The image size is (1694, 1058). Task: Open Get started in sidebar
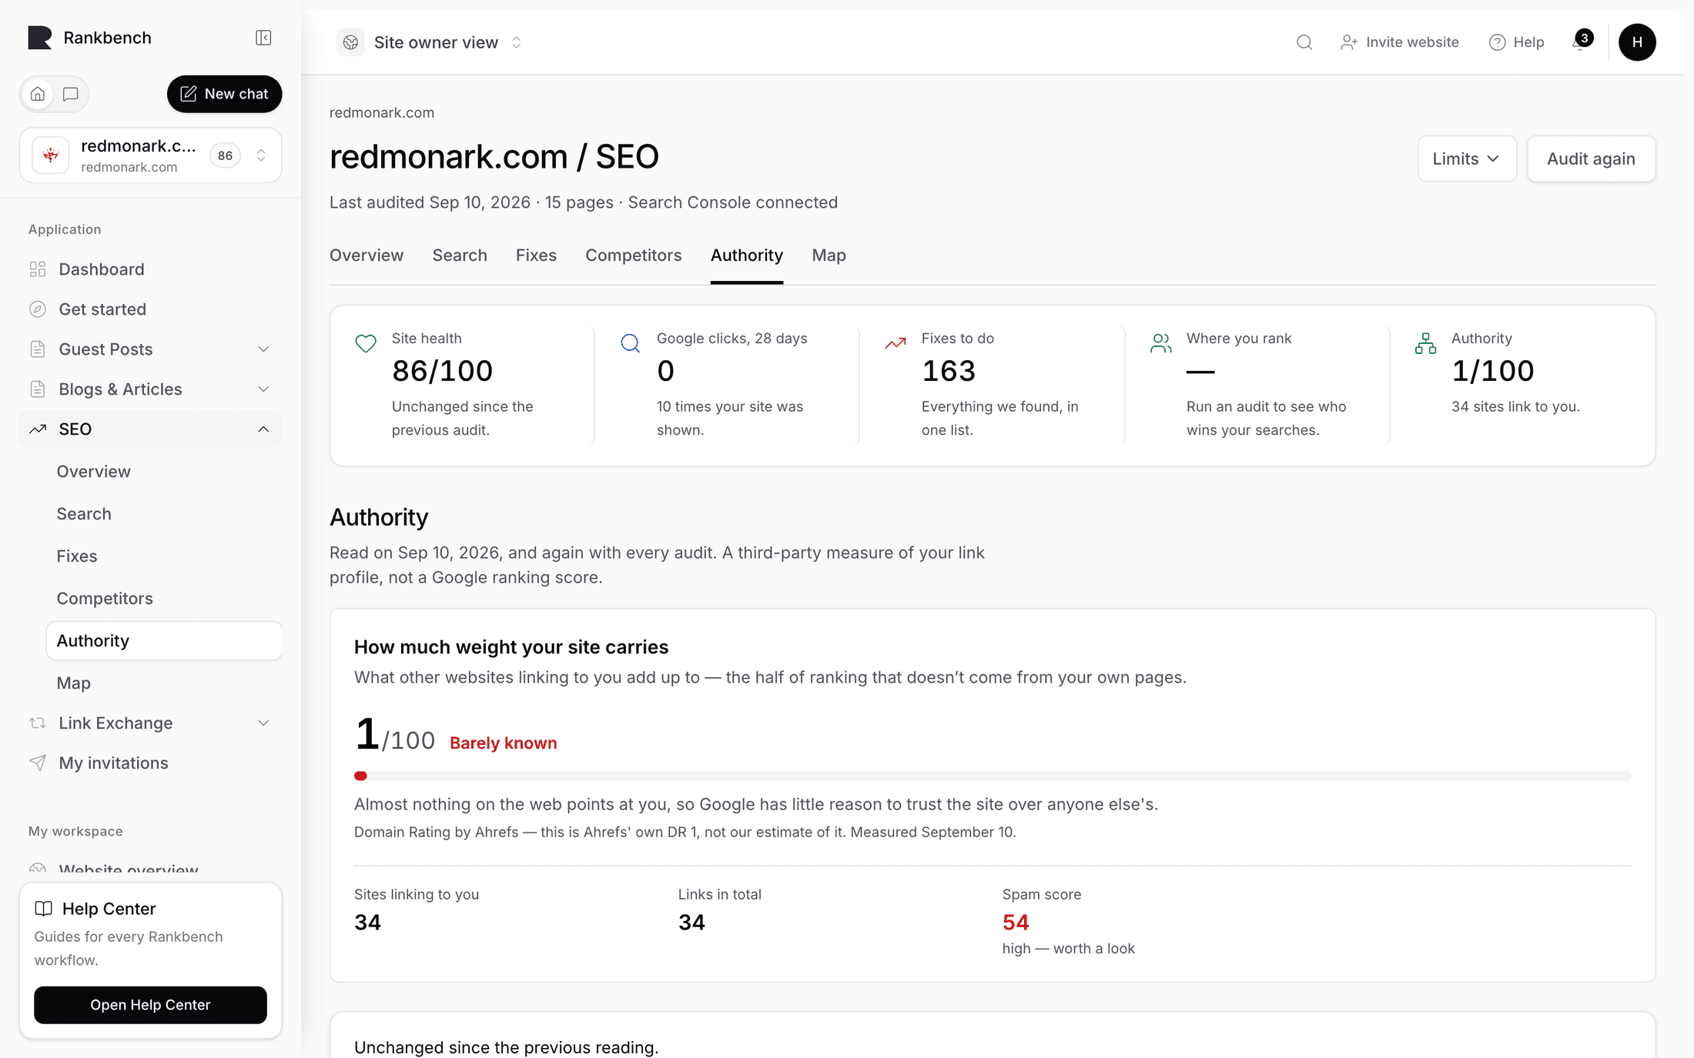pyautogui.click(x=150, y=309)
